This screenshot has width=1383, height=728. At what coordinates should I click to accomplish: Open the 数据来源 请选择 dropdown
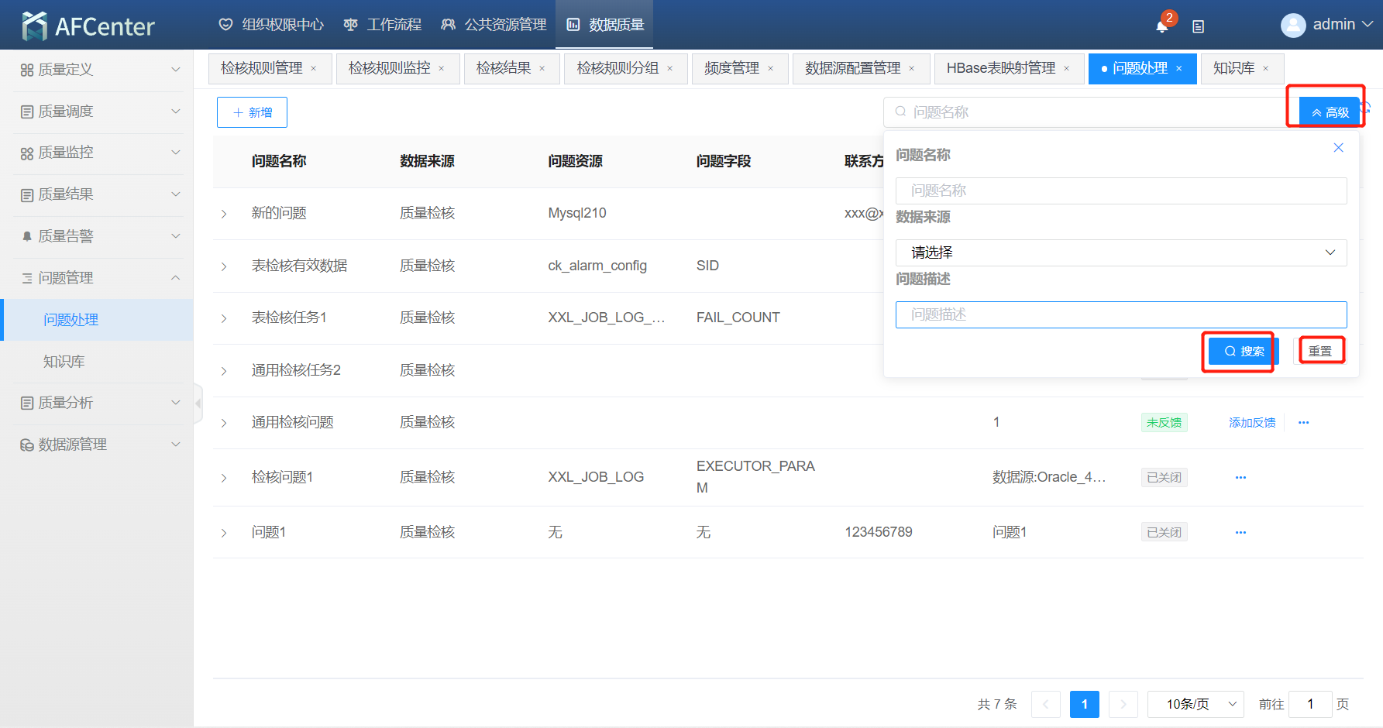pyautogui.click(x=1120, y=252)
